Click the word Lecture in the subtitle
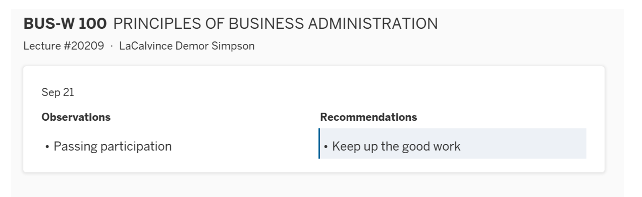Screen dimensions: 642x197 [42, 46]
